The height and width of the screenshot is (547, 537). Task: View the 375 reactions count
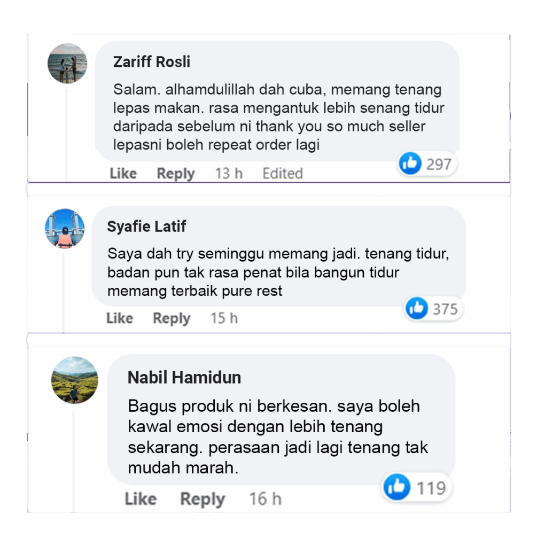pos(445,309)
